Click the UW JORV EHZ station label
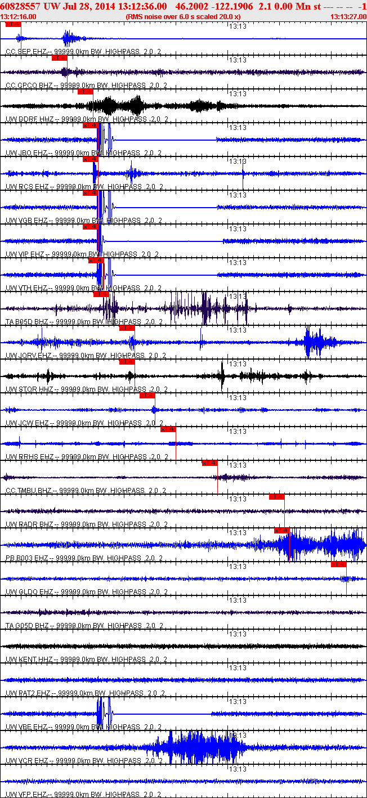This screenshot has width=367, height=798. (86, 356)
